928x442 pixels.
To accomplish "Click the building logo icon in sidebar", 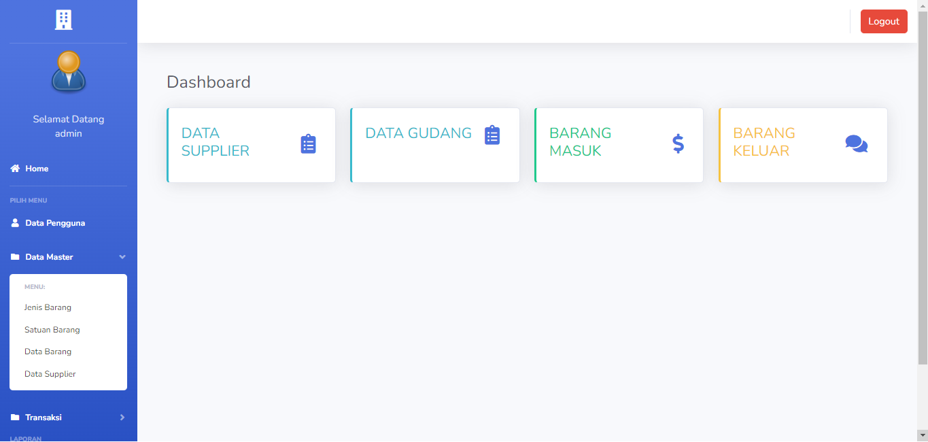I will point(63,20).
